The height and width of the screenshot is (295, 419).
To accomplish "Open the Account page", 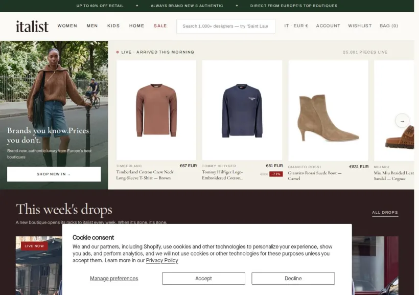I will [x=328, y=26].
